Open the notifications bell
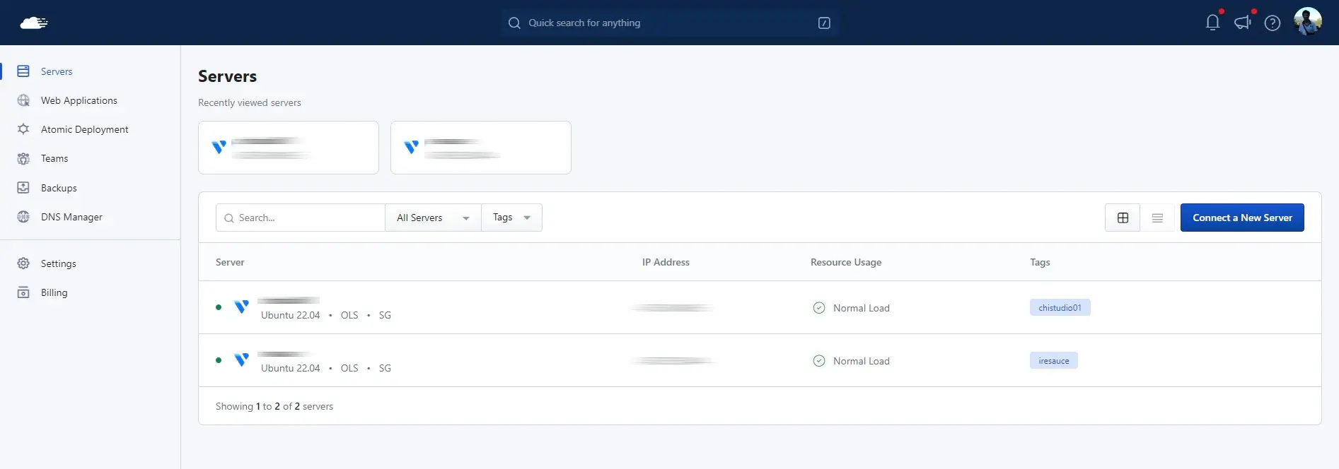 tap(1212, 23)
